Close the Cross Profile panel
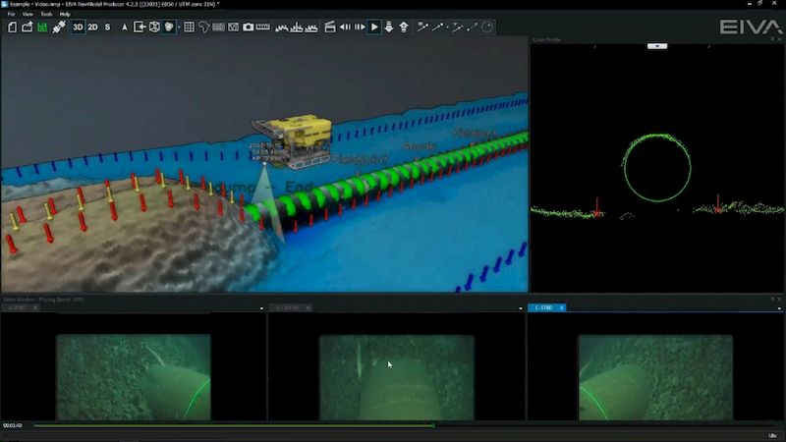The image size is (786, 442). pos(779,39)
